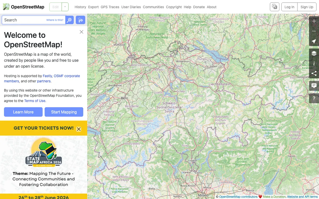Click the OpenStreetMap site title text
Screen dimensions: 319x199
[x=28, y=7]
